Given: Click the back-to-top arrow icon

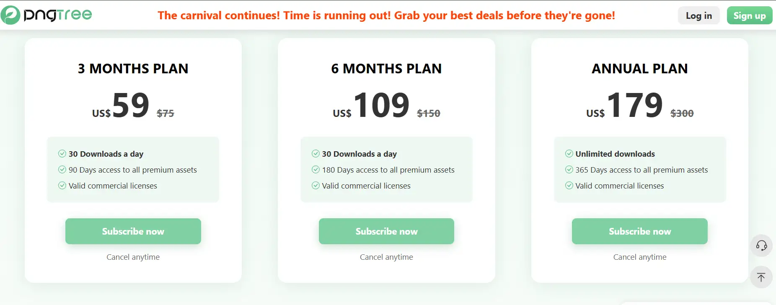Looking at the screenshot, I should (761, 277).
